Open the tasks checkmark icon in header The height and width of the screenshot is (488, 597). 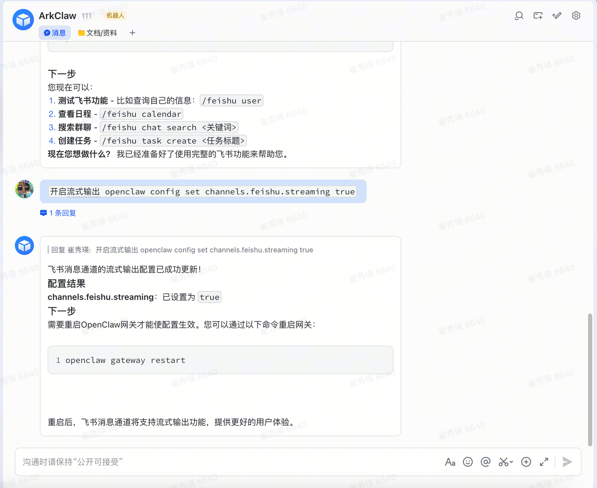557,16
